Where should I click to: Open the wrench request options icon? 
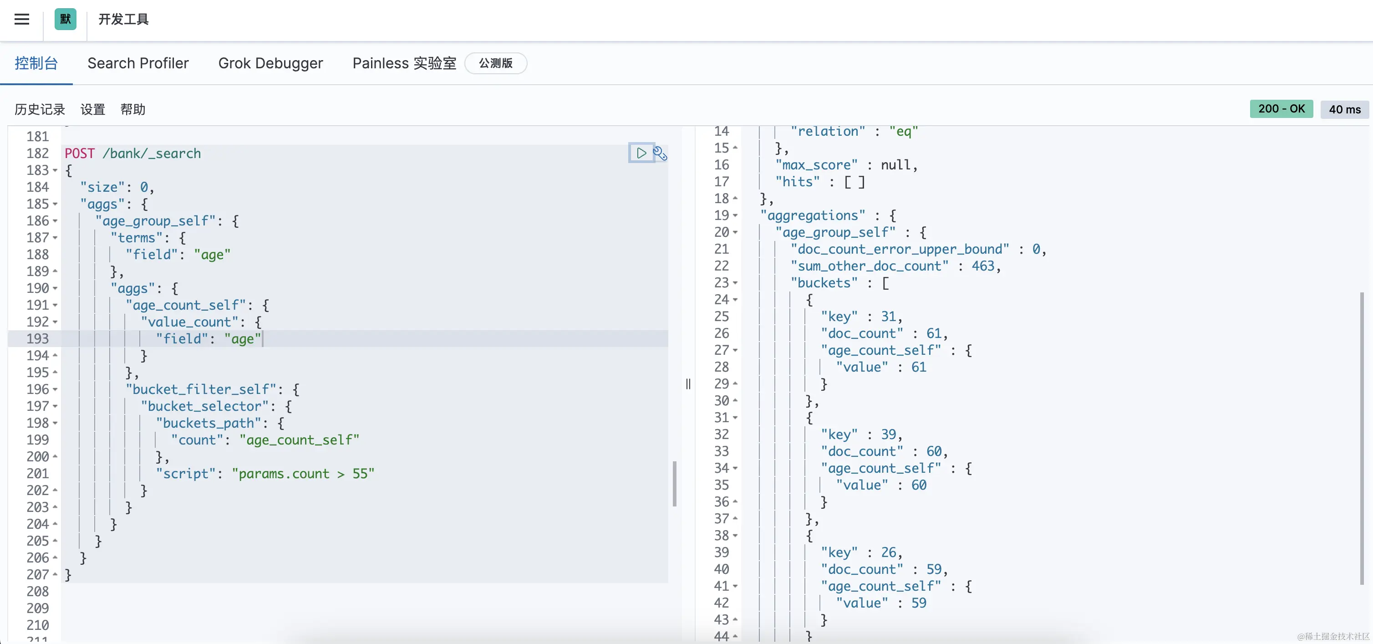pyautogui.click(x=660, y=153)
